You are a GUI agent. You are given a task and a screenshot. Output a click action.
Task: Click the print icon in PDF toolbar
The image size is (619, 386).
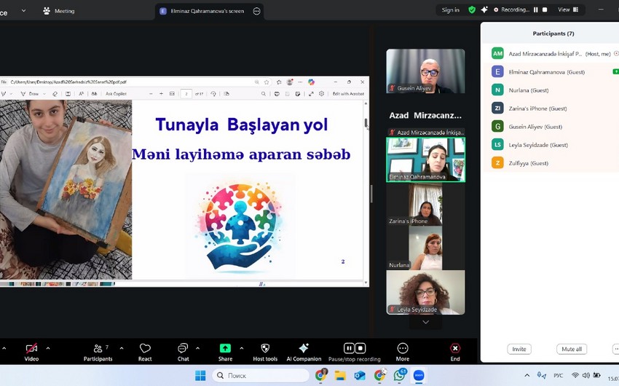point(277,94)
